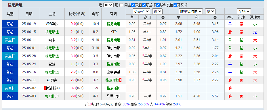The width and height of the screenshot is (267, 110).
Task: Open the recent matches count dropdown showing 10
Action: pyautogui.click(x=108, y=5)
